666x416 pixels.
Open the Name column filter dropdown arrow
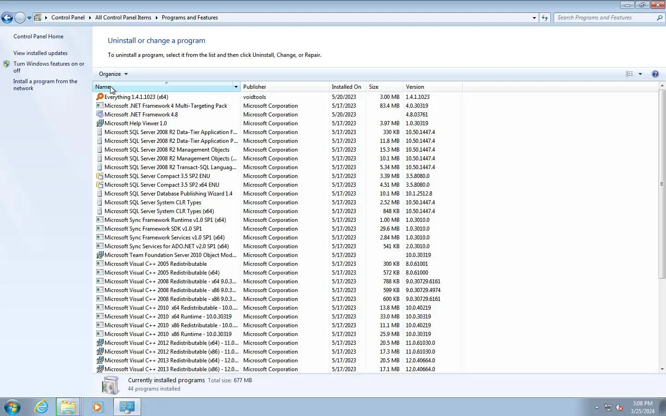point(236,87)
